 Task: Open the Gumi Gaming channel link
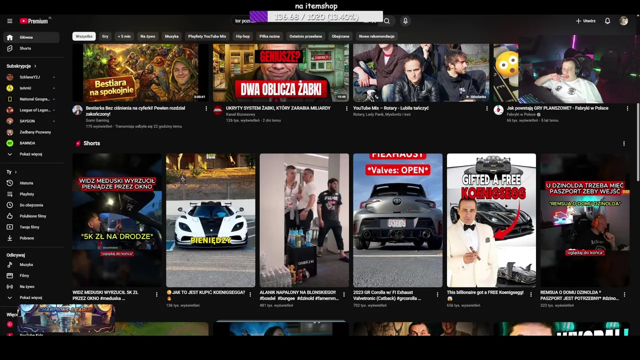point(97,120)
